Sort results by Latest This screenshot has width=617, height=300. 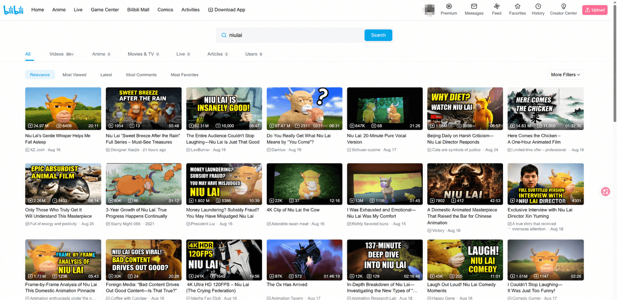(106, 75)
